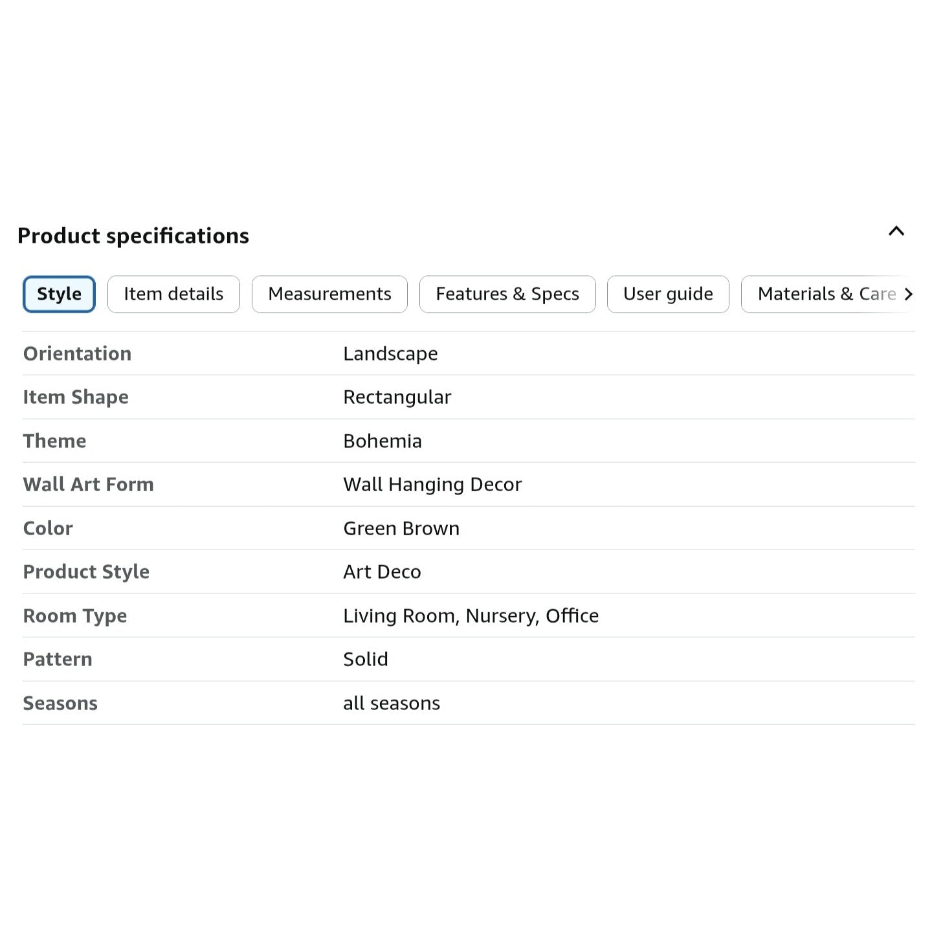Viewport: 932px width, 932px height.
Task: Click the Pattern row label
Action: point(58,660)
